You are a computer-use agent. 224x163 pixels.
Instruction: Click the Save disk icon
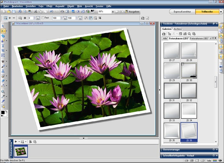point(14,12)
